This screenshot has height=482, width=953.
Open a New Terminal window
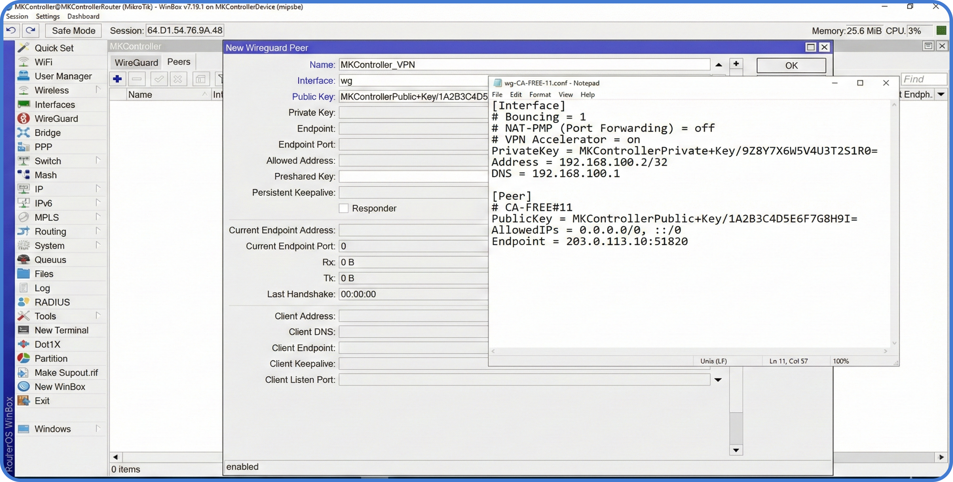click(62, 330)
